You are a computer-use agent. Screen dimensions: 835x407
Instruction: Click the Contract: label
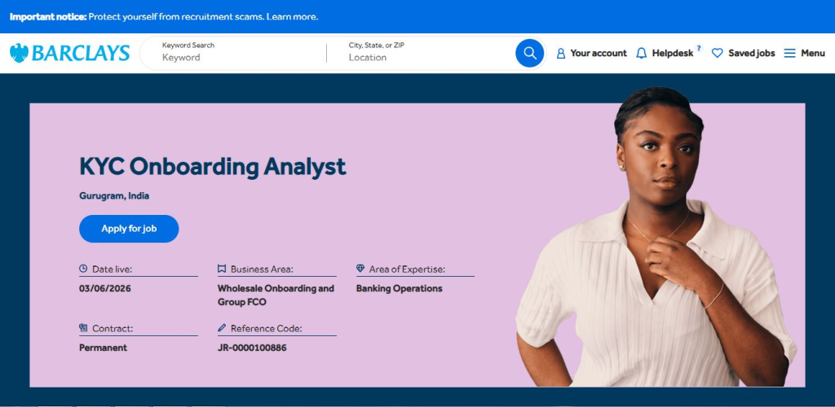tap(113, 328)
